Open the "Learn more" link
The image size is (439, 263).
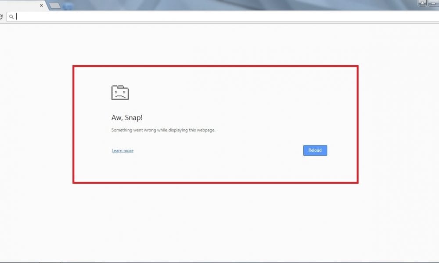click(x=122, y=151)
